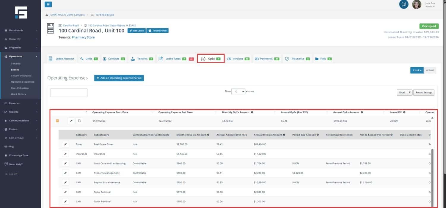Collapse the 01/01/2023 expense period row
Image resolution: width=446 pixels, height=208 pixels.
pyautogui.click(x=57, y=121)
